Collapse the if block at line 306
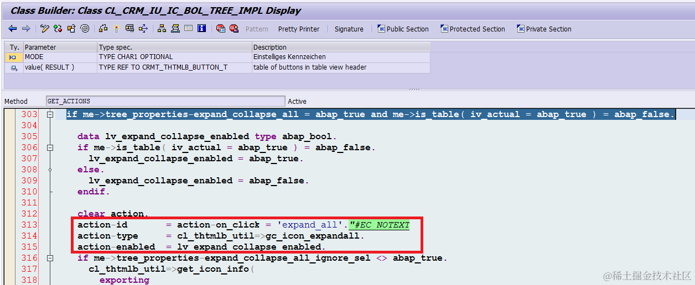The height and width of the screenshot is (285, 695). 50,147
